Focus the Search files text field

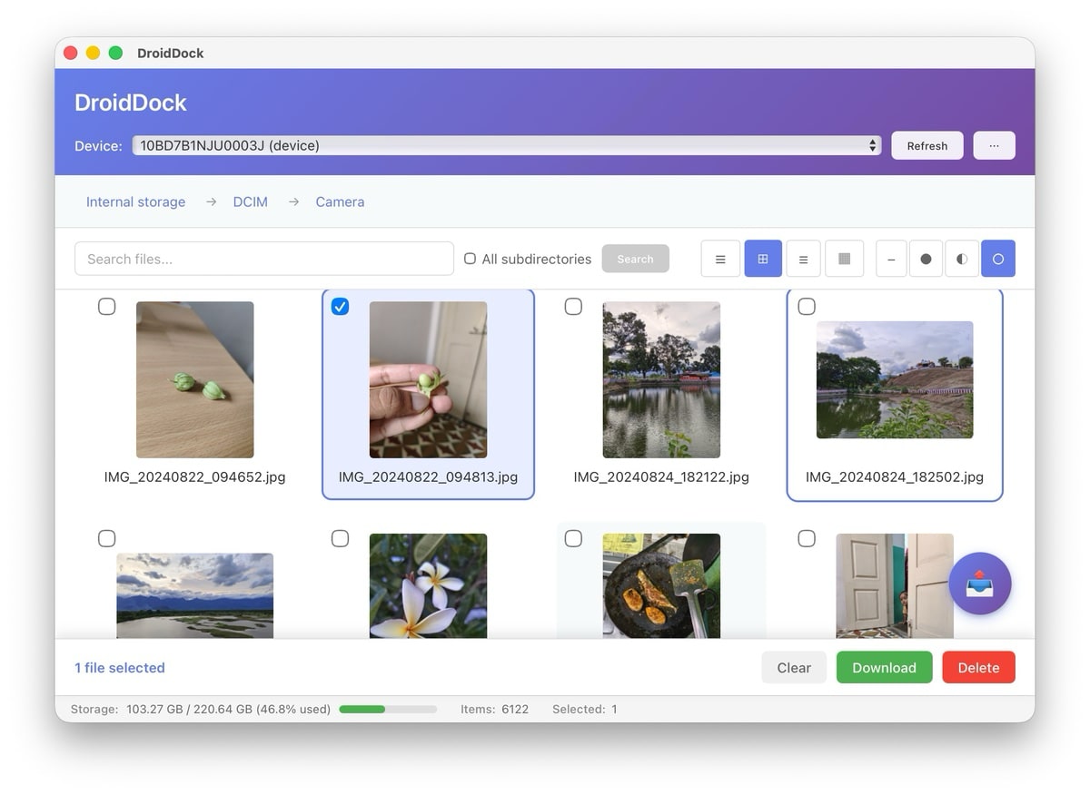pos(263,259)
